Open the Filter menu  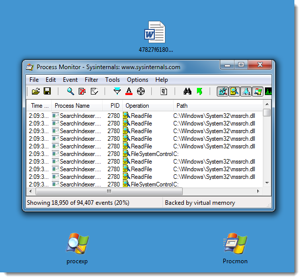coord(91,80)
